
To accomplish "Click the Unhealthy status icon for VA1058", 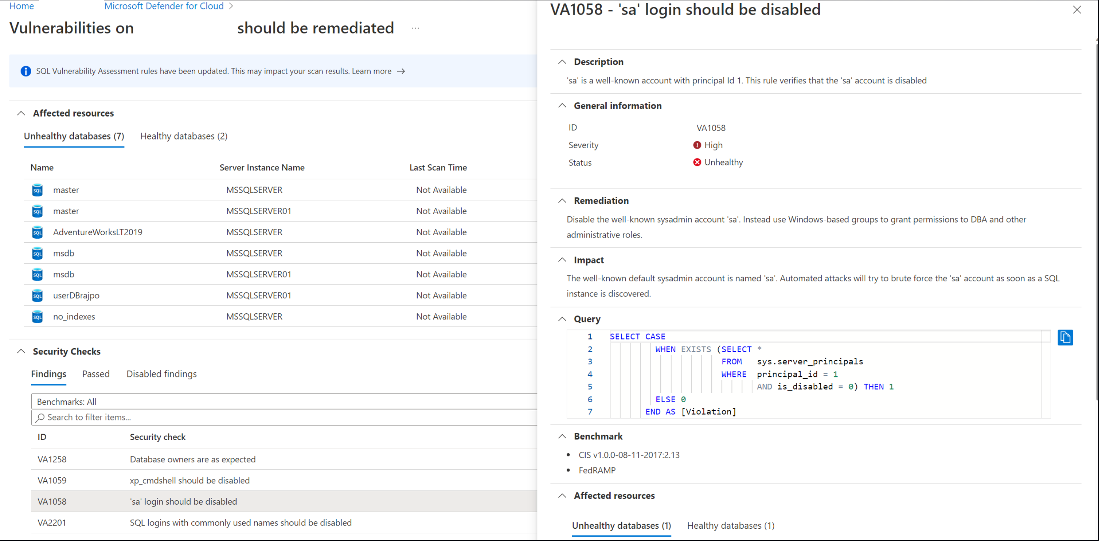I will [695, 162].
